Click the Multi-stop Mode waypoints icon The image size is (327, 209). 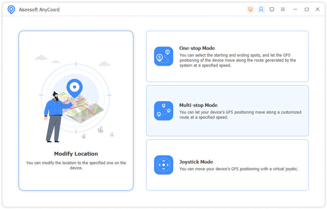[x=163, y=111]
